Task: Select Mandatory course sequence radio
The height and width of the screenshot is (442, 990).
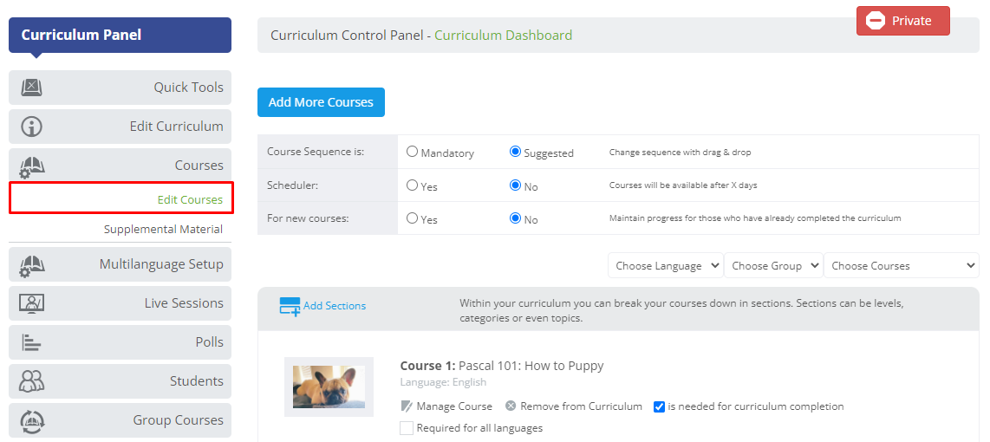Action: 413,152
